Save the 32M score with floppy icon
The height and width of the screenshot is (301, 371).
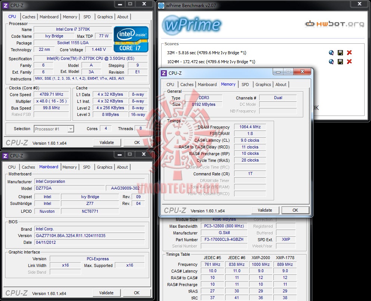pyautogui.click(x=340, y=53)
